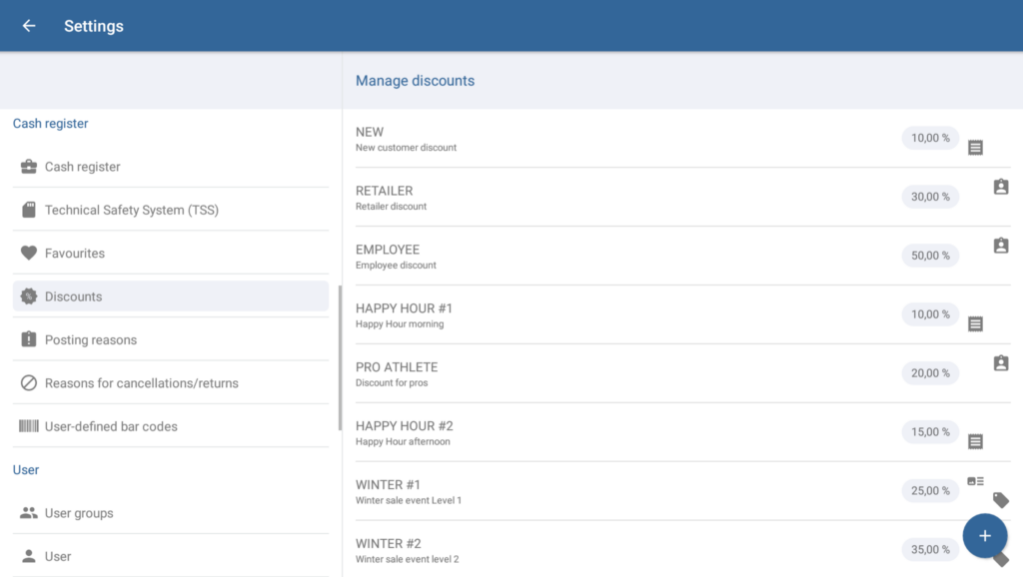
Task: Click the customer badge icon beside EMPLOYEE discount
Action: [x=1001, y=246]
